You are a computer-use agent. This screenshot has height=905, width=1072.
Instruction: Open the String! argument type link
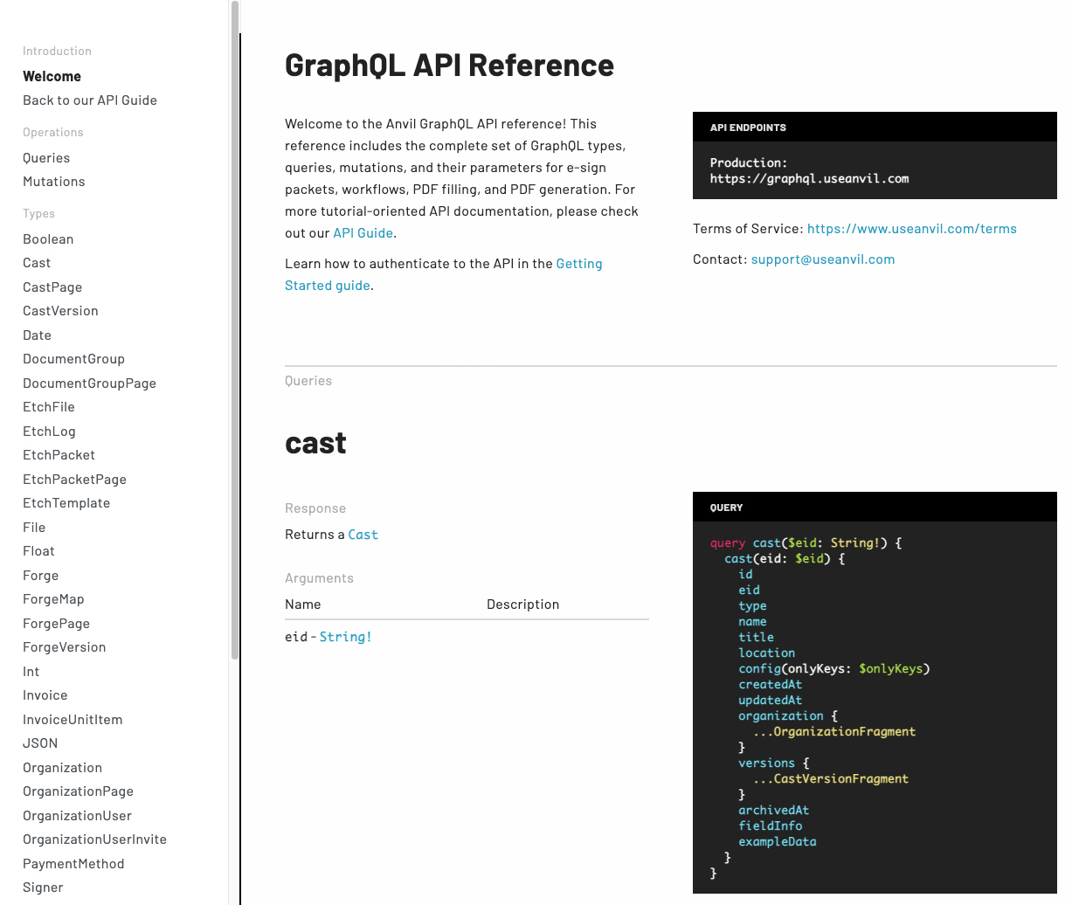point(345,637)
